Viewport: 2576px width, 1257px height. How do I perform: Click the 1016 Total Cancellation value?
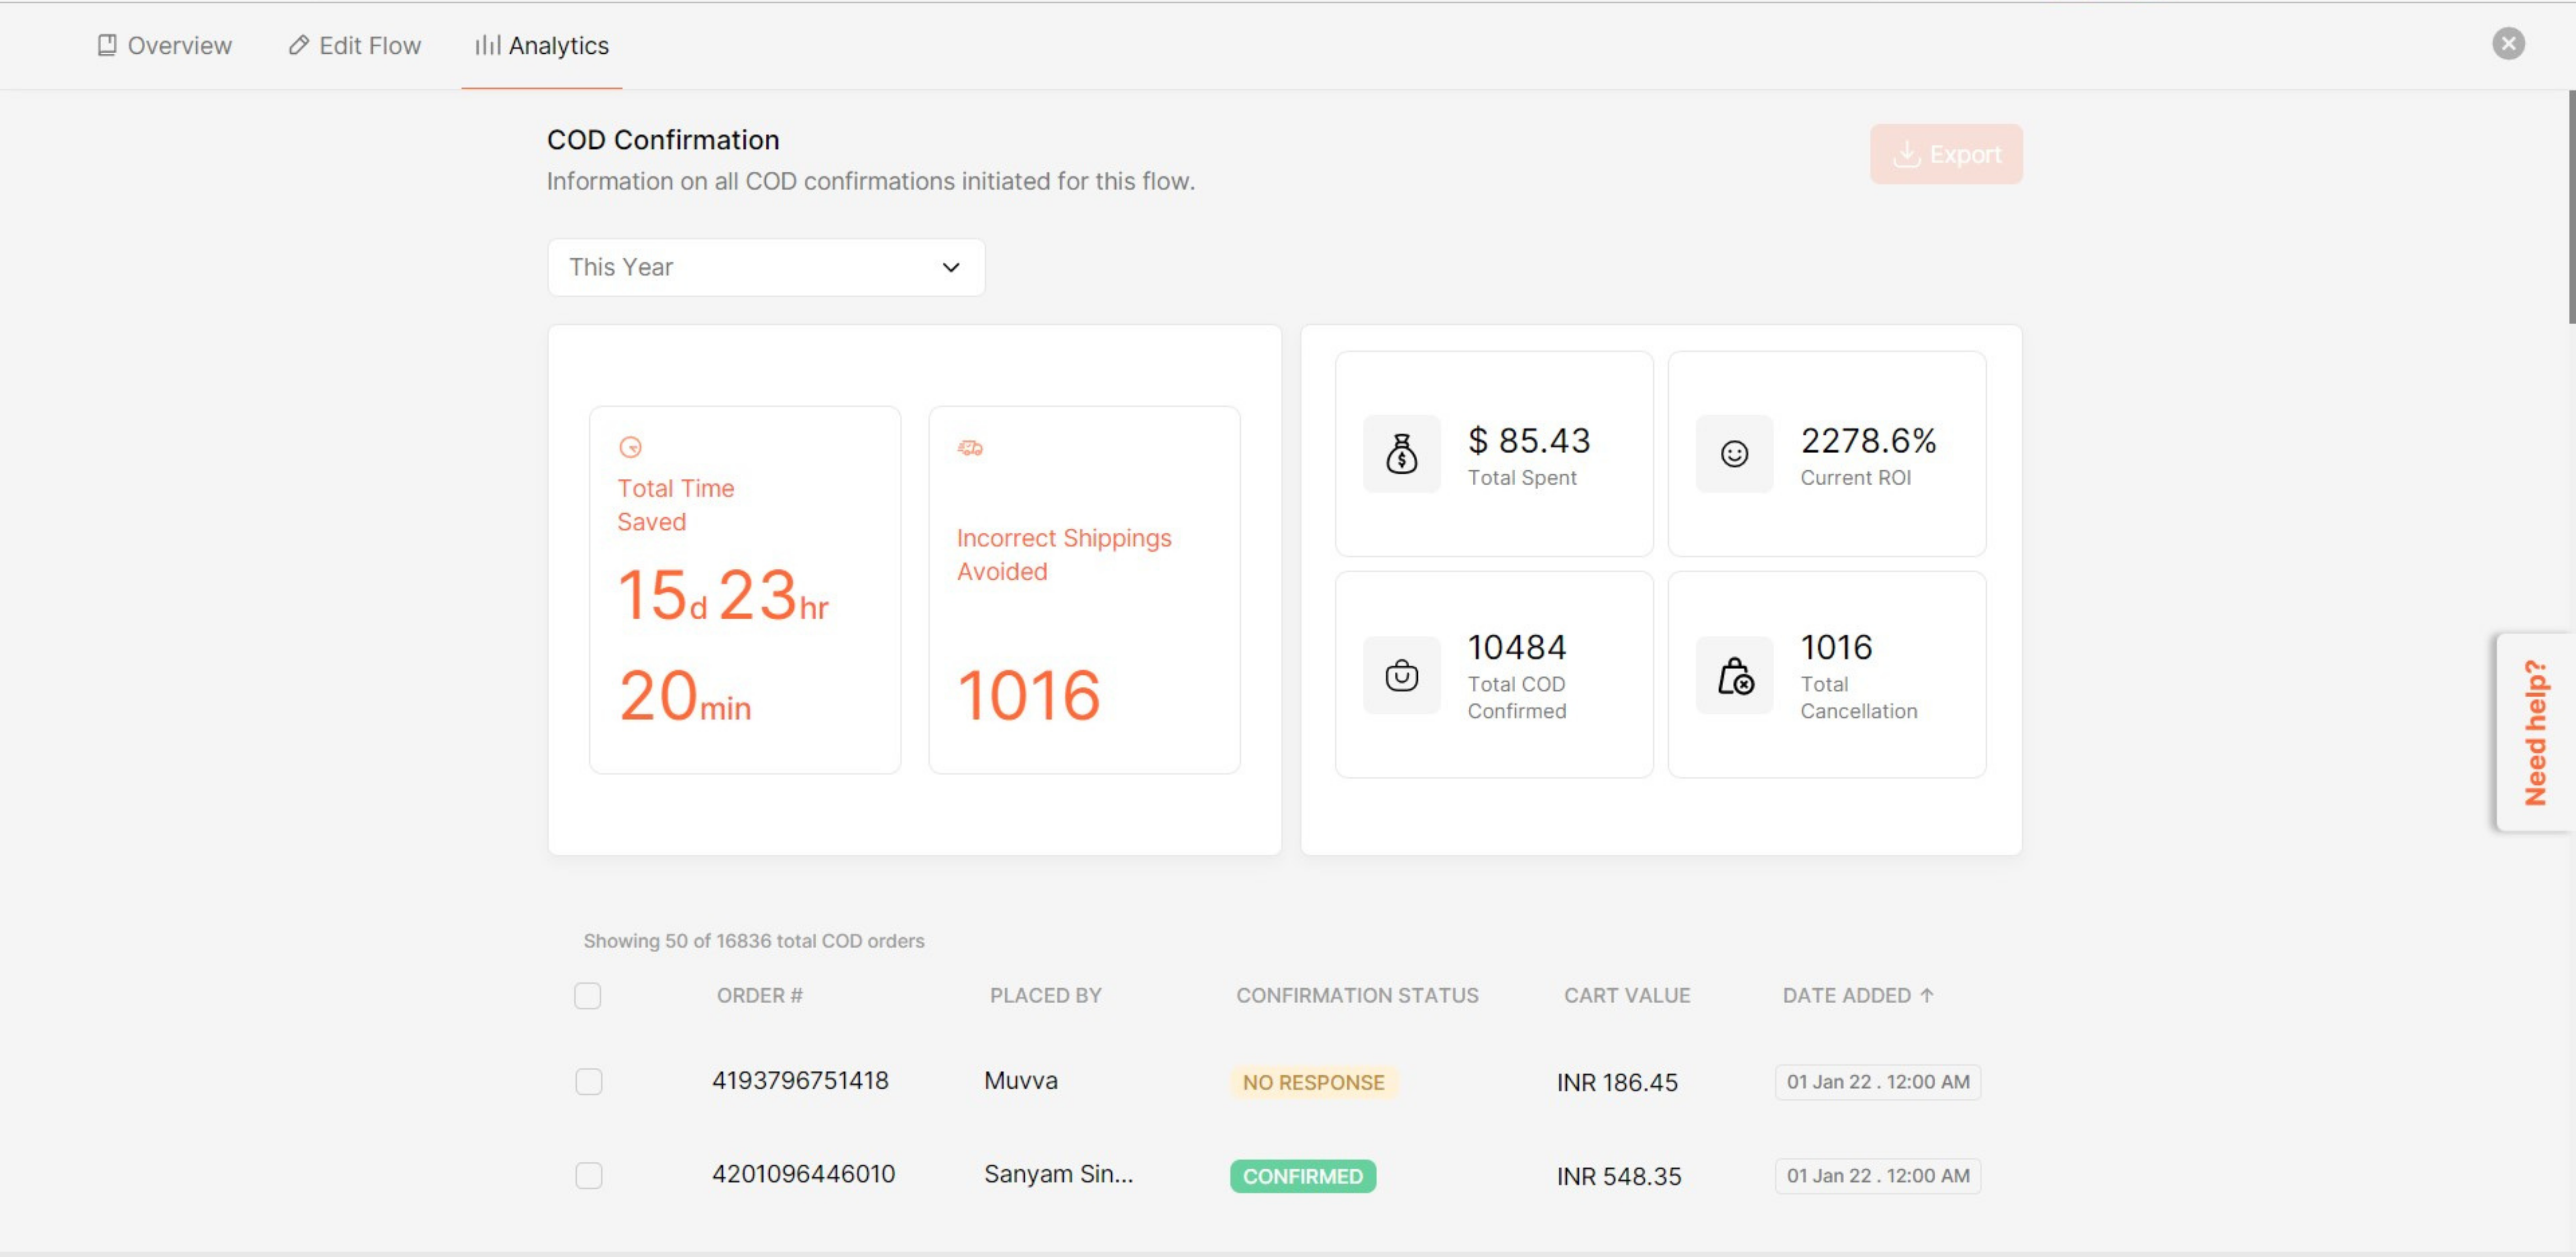point(1836,648)
